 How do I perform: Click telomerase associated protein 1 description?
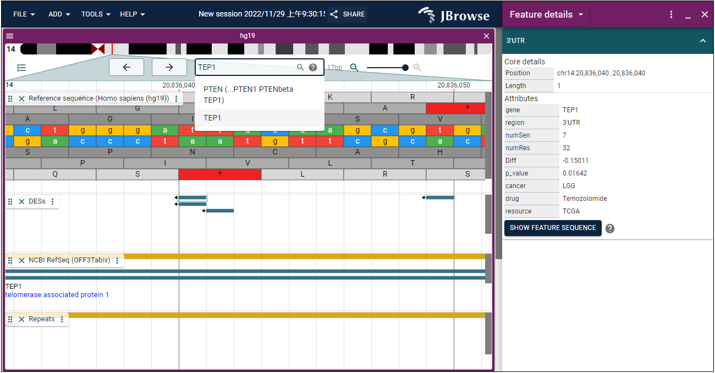tap(57, 295)
